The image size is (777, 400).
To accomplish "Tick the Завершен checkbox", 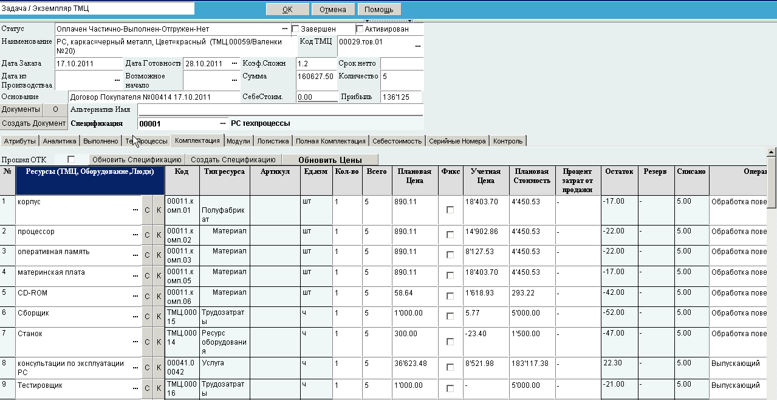I will click(x=295, y=29).
